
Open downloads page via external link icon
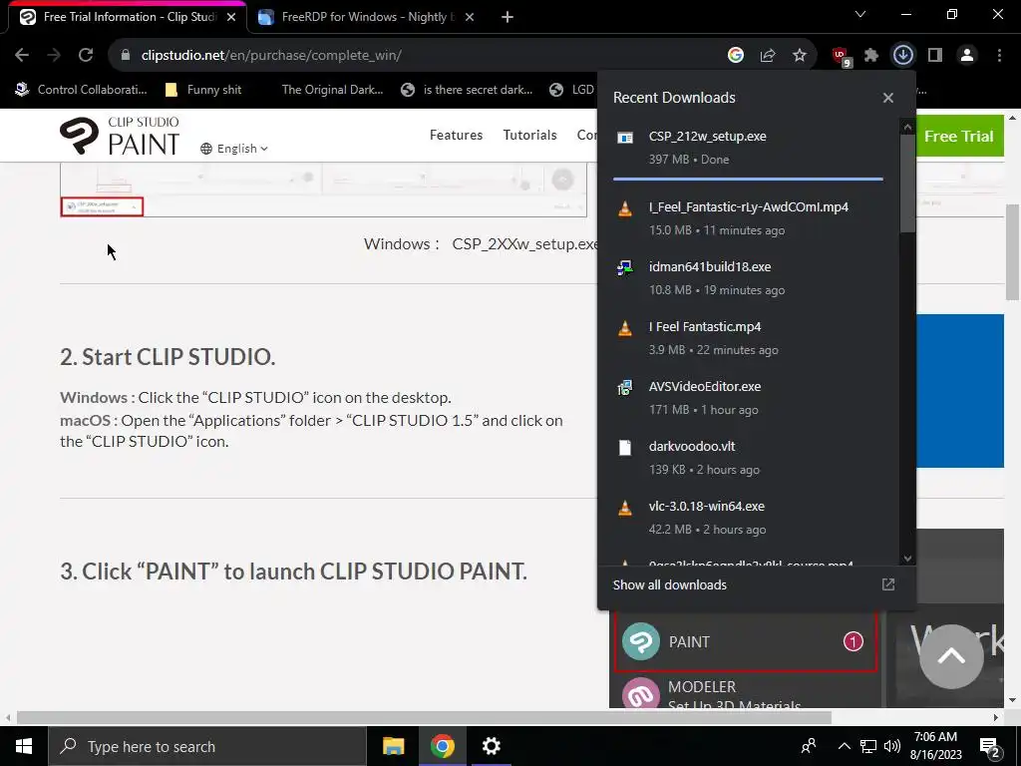tap(888, 584)
